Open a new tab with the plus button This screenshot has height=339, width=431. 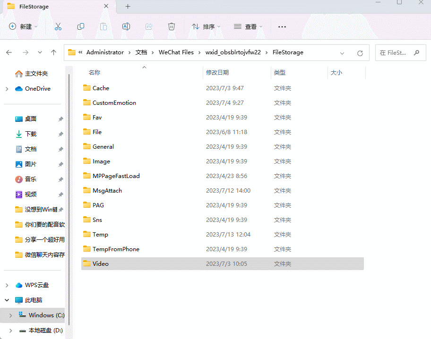click(x=128, y=7)
